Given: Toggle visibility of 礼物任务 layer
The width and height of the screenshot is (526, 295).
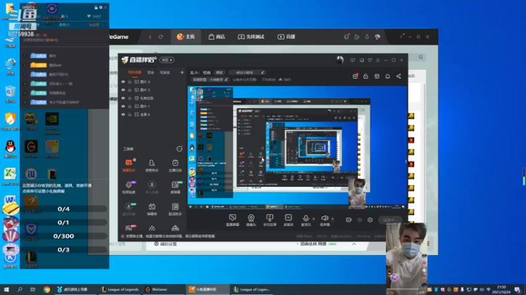Looking at the screenshot, I should point(123,98).
